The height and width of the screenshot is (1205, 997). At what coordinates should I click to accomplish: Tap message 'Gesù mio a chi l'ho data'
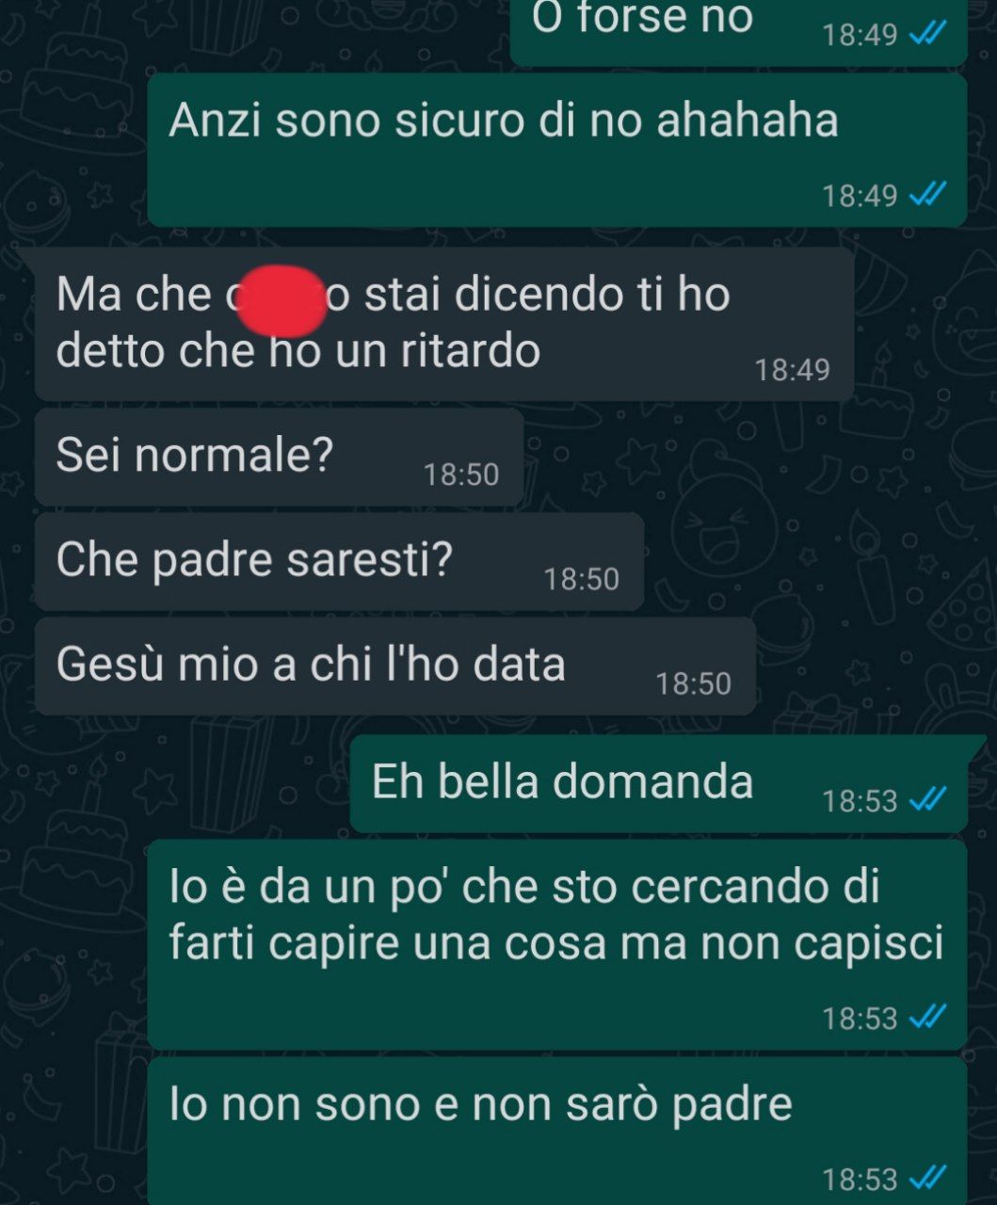395,666
